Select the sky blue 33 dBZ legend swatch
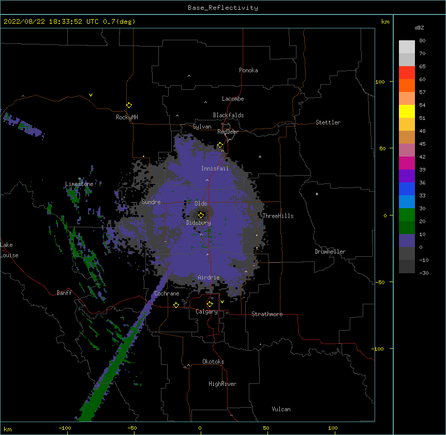This screenshot has width=446, height=435. point(407,202)
